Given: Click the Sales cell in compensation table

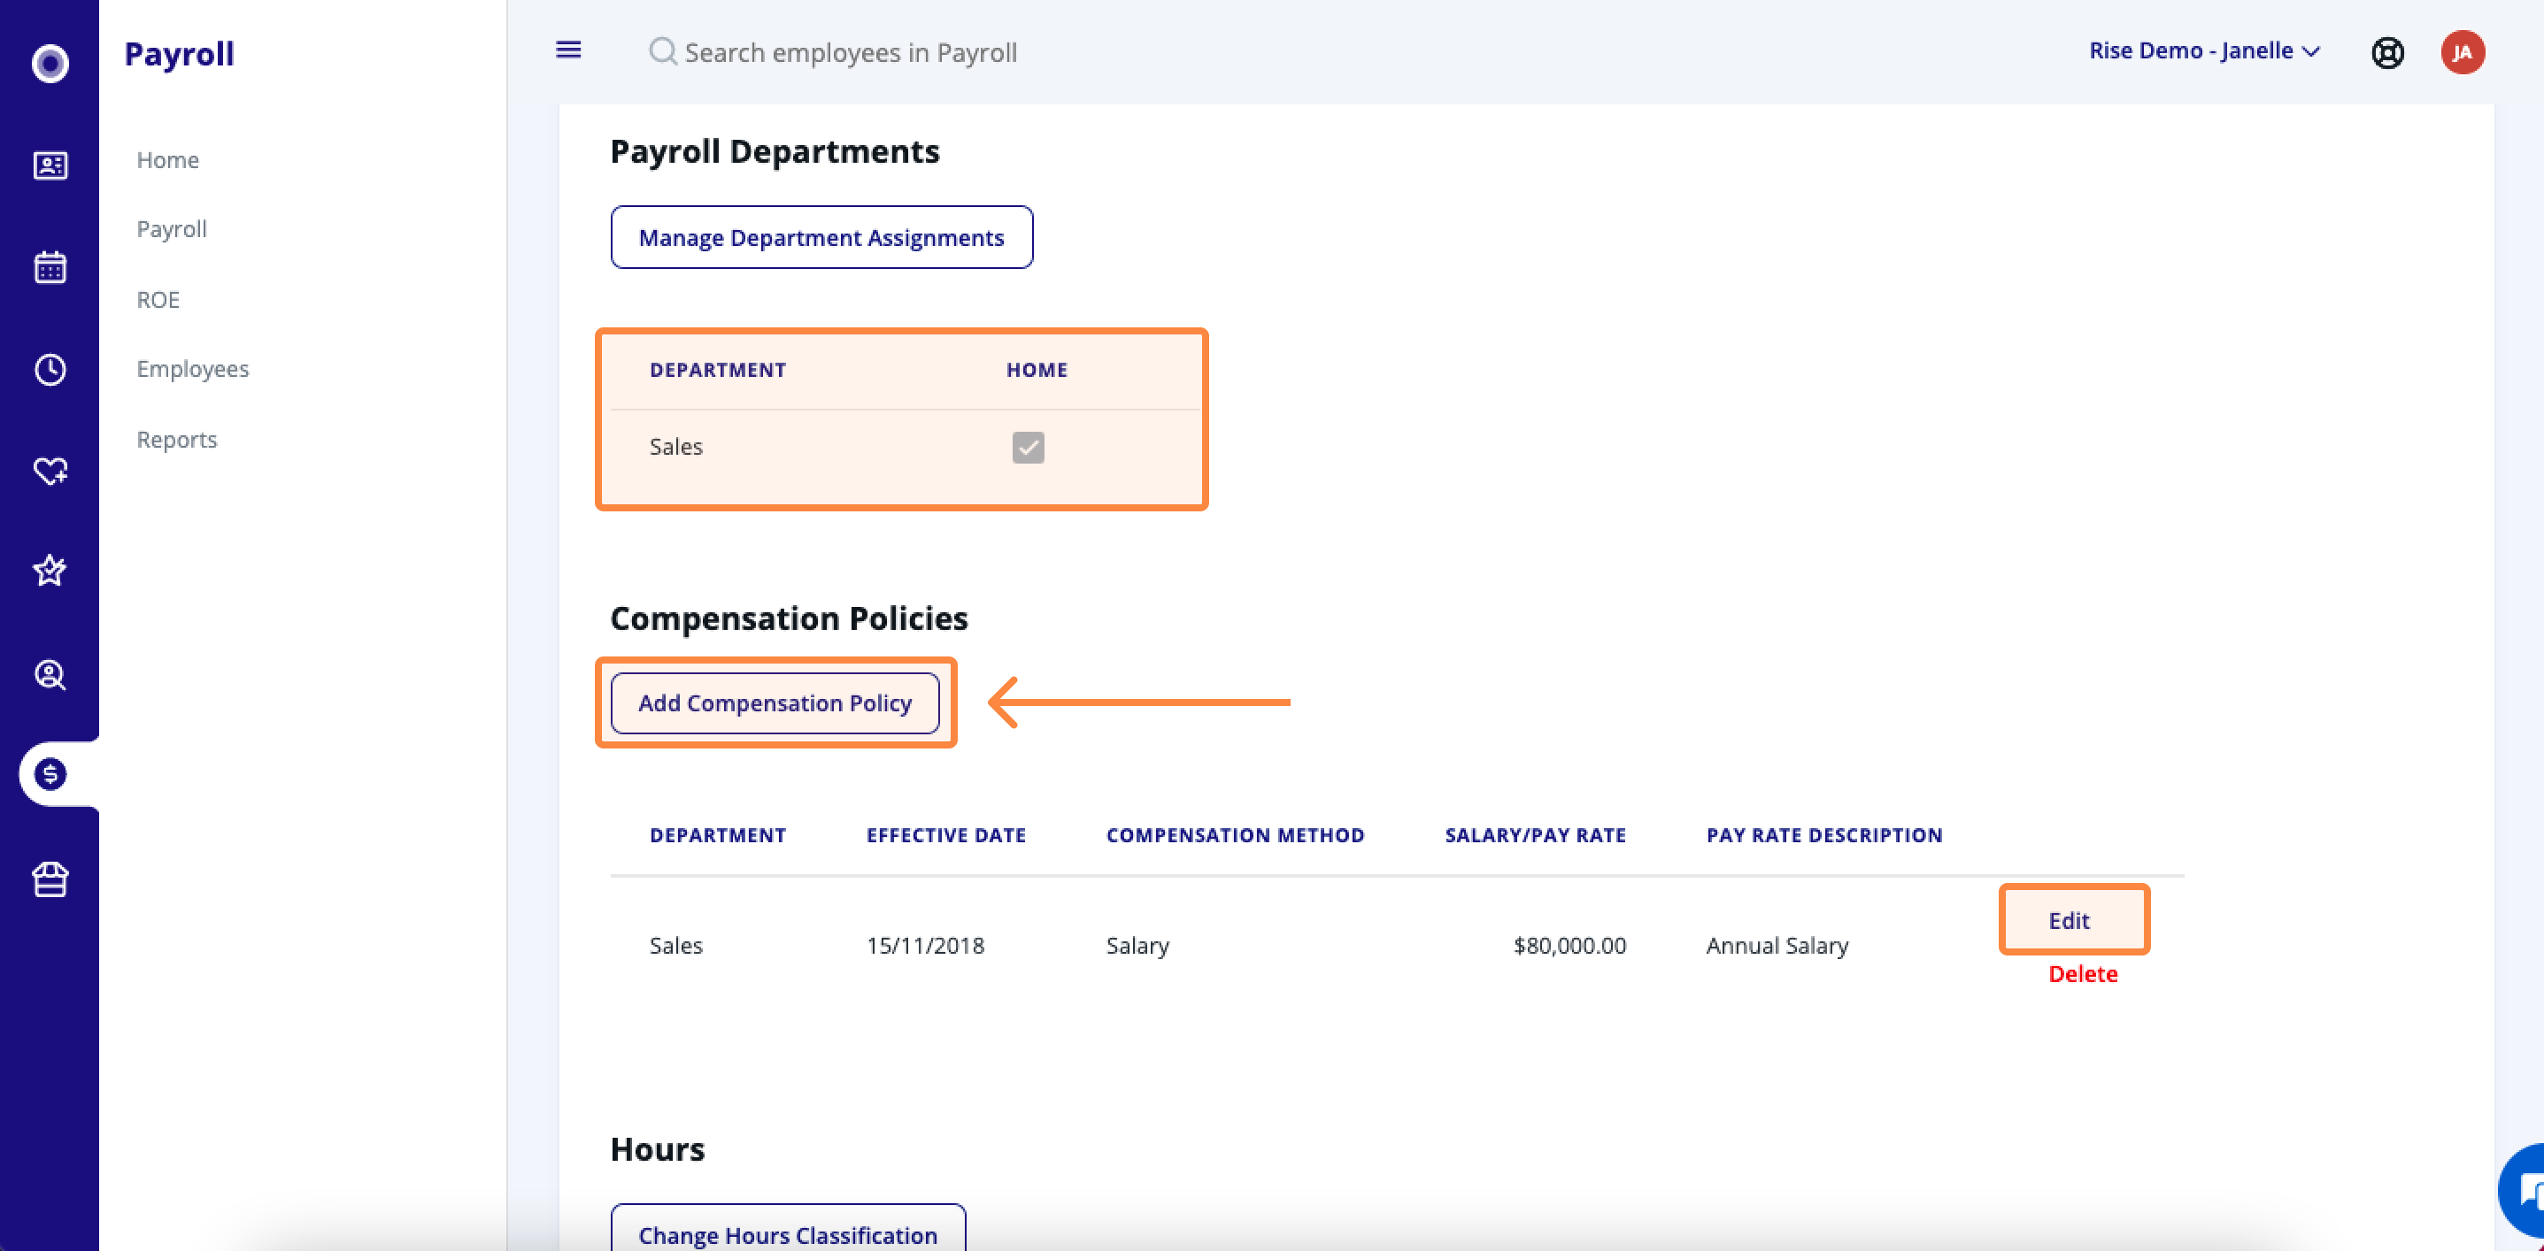Looking at the screenshot, I should (676, 945).
